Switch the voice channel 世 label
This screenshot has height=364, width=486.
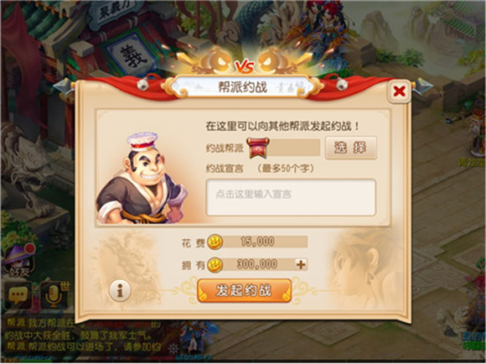pyautogui.click(x=65, y=286)
